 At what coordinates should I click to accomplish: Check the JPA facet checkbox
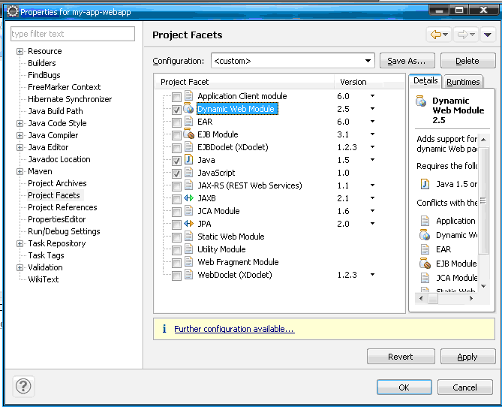coord(176,225)
